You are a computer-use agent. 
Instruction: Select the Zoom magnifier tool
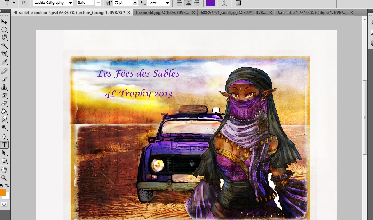[5, 178]
